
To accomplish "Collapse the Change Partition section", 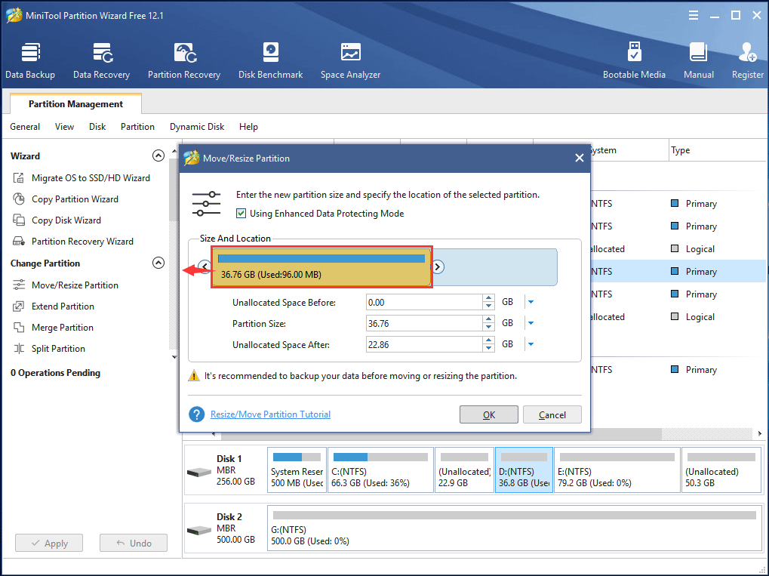I will 158,263.
